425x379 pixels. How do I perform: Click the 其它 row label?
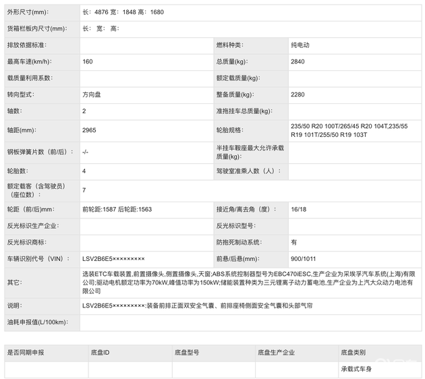click(15, 283)
